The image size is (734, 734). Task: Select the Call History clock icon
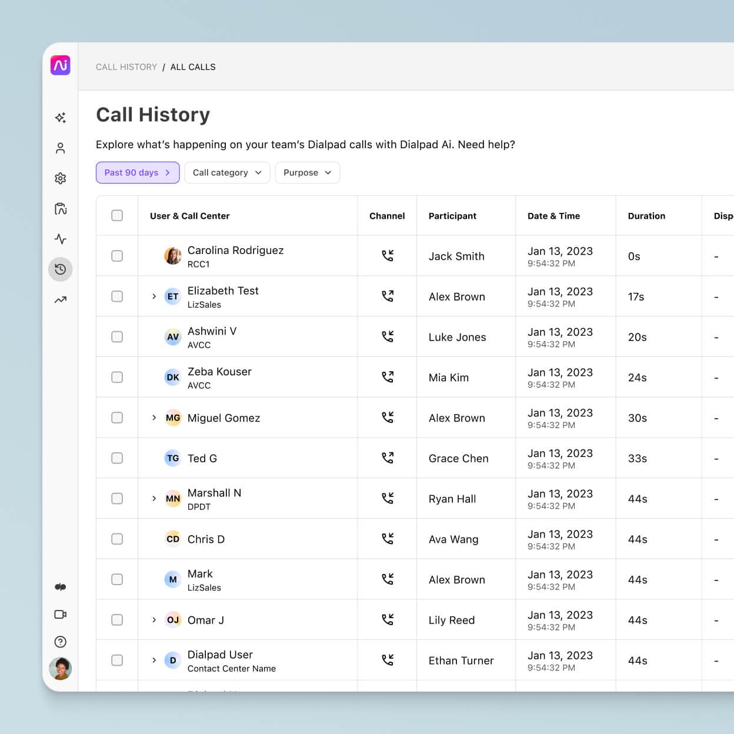[61, 269]
